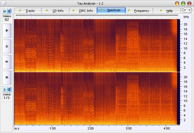Viewport: 194px width, 133px height.
Task: Select the Spectrum tab
Action: [111, 10]
